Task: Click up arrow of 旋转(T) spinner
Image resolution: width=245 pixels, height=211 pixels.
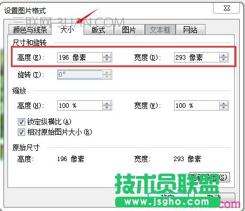Action: tap(107, 72)
